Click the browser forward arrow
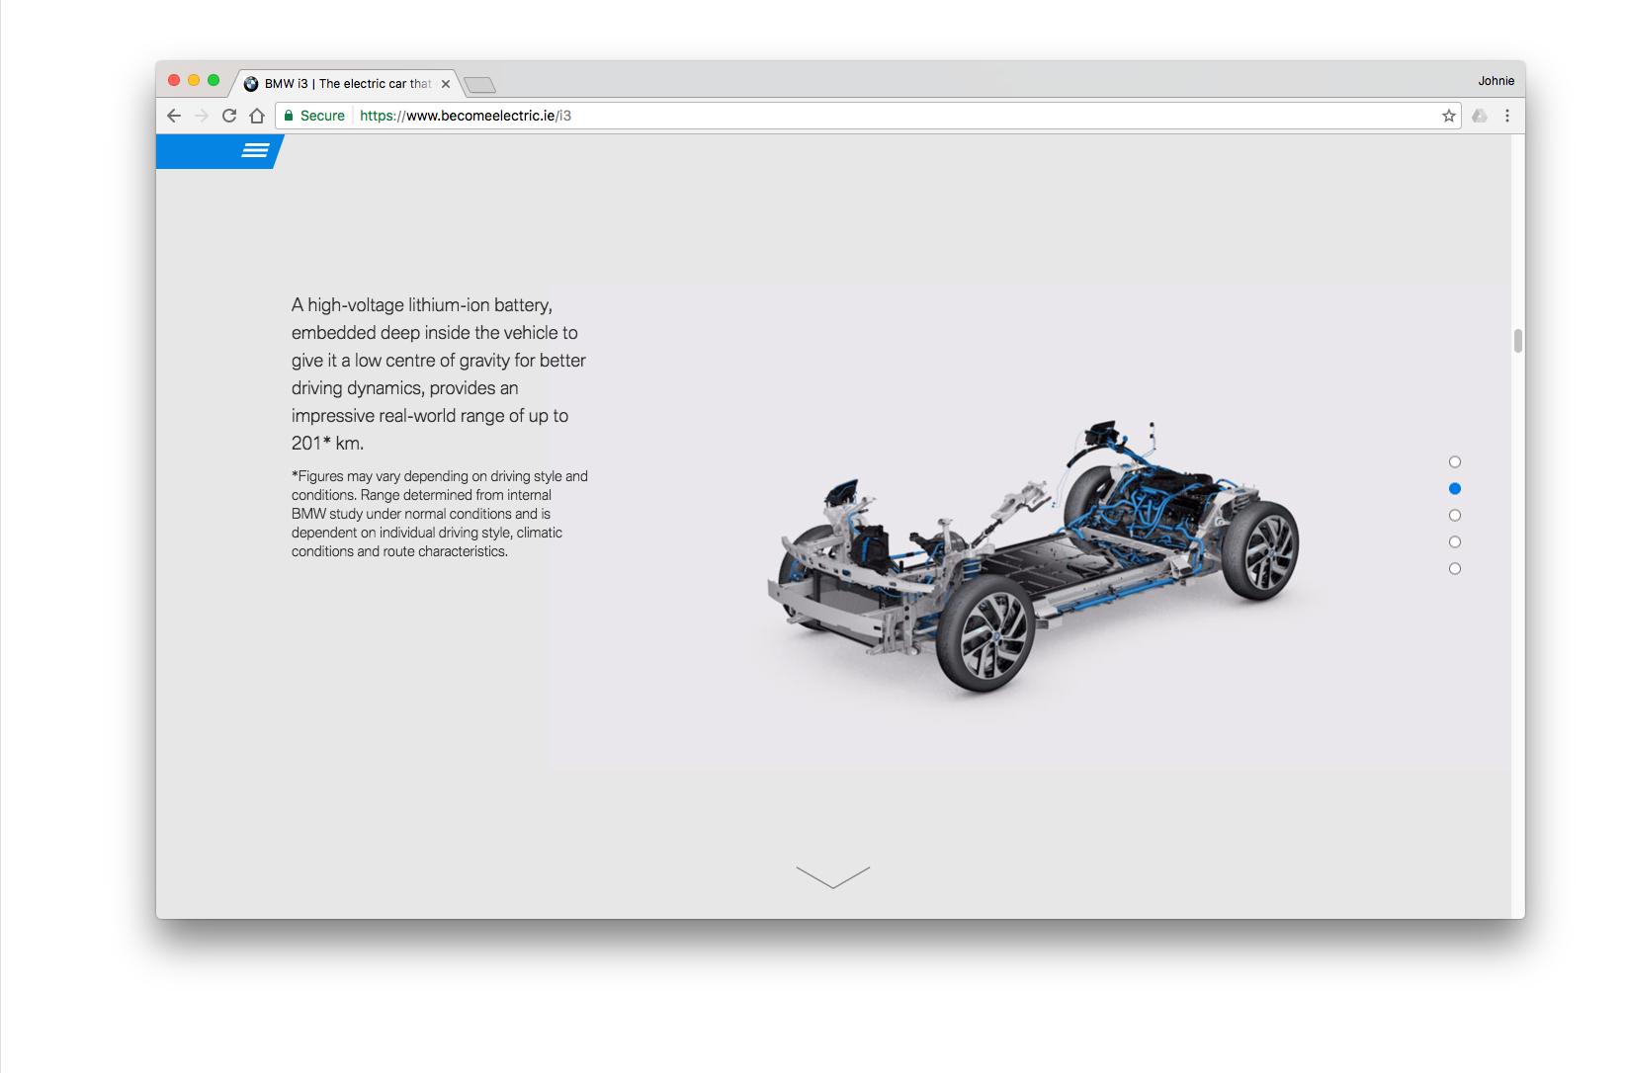Screen dimensions: 1626x1073 tap(202, 116)
